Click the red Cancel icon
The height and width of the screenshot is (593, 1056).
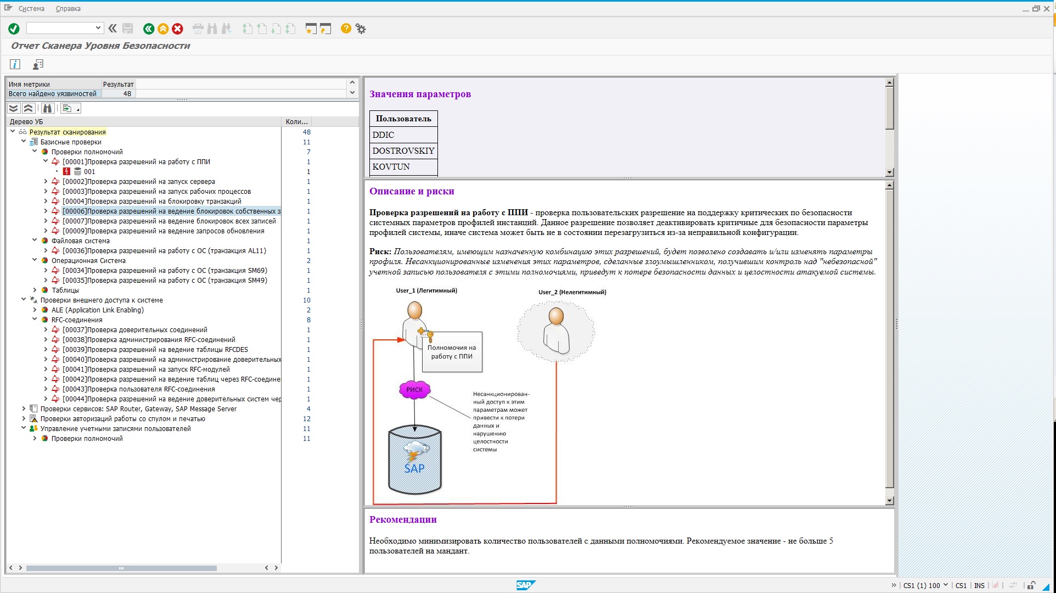pos(177,29)
